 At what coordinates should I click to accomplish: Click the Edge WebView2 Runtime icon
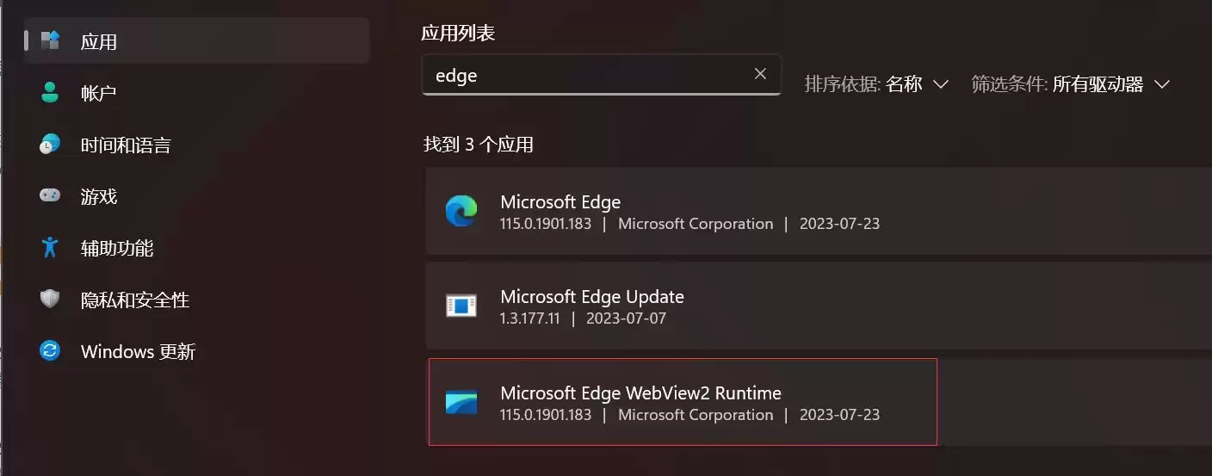pyautogui.click(x=461, y=403)
